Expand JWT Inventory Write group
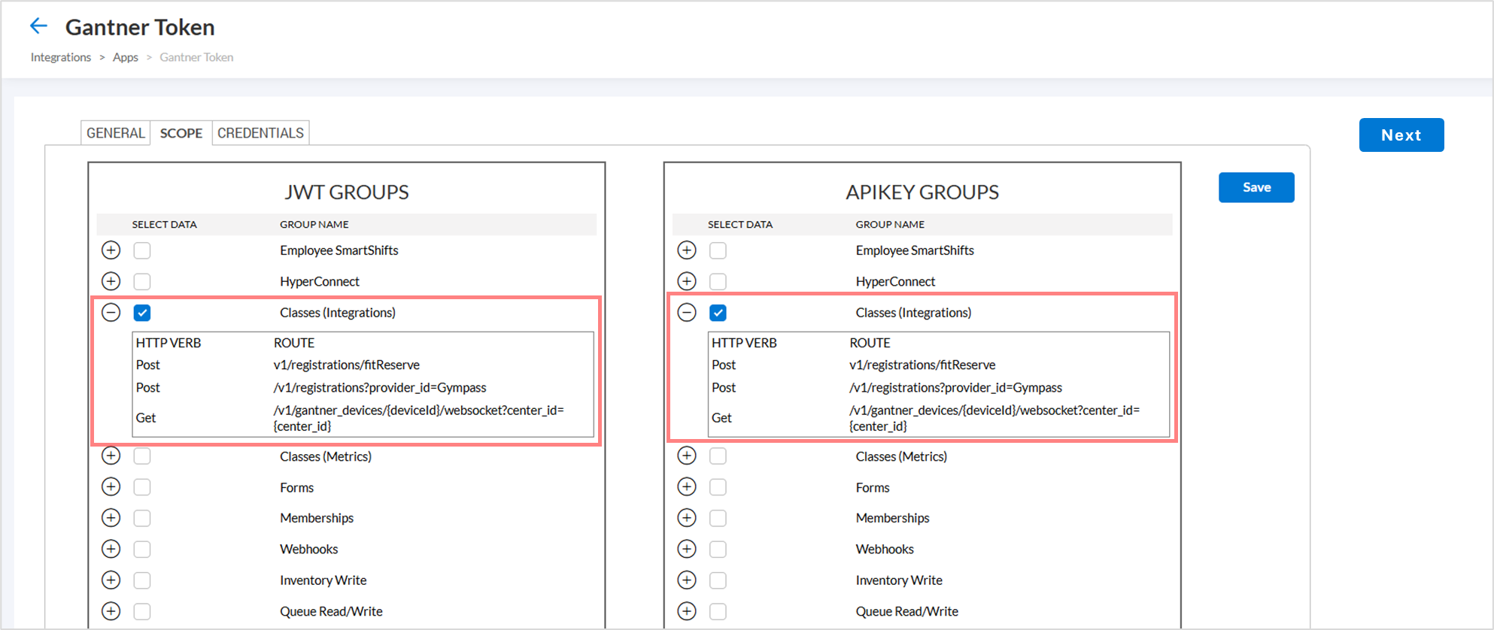Screen dimensions: 1494x630 (111, 580)
